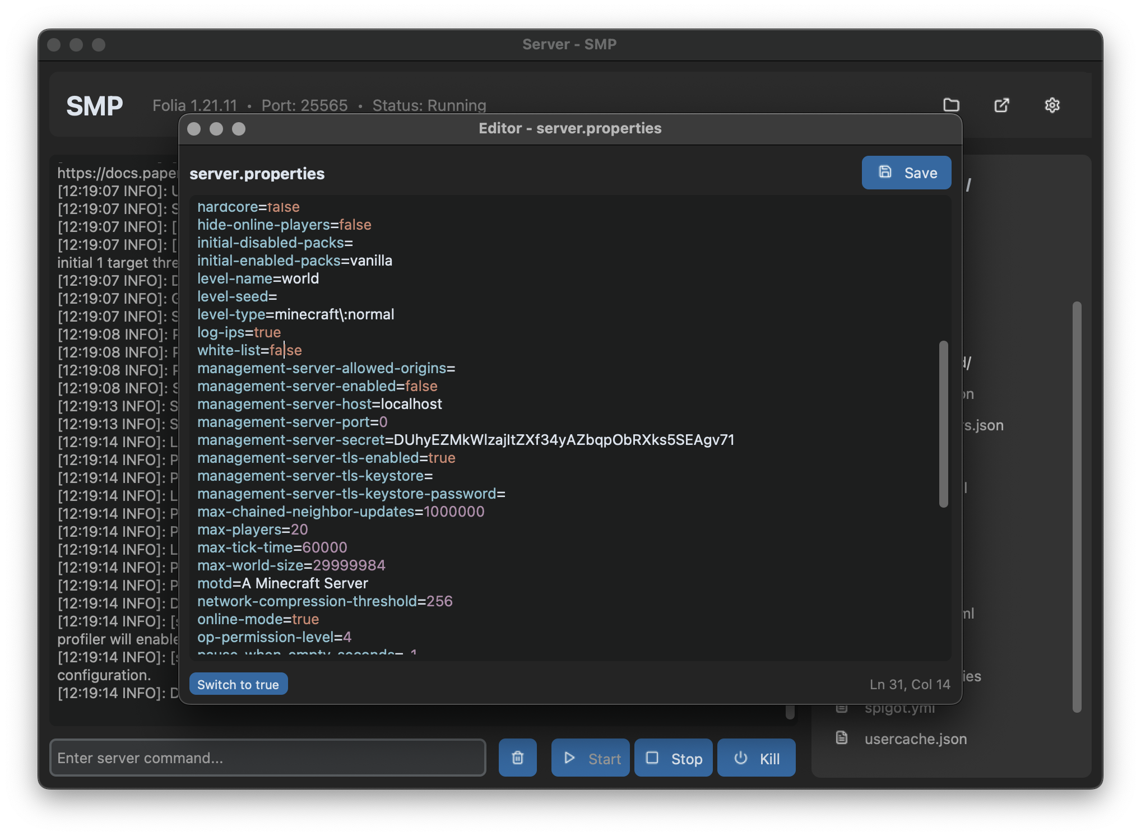
Task: Click the management-server-secret line
Action: pos(466,440)
